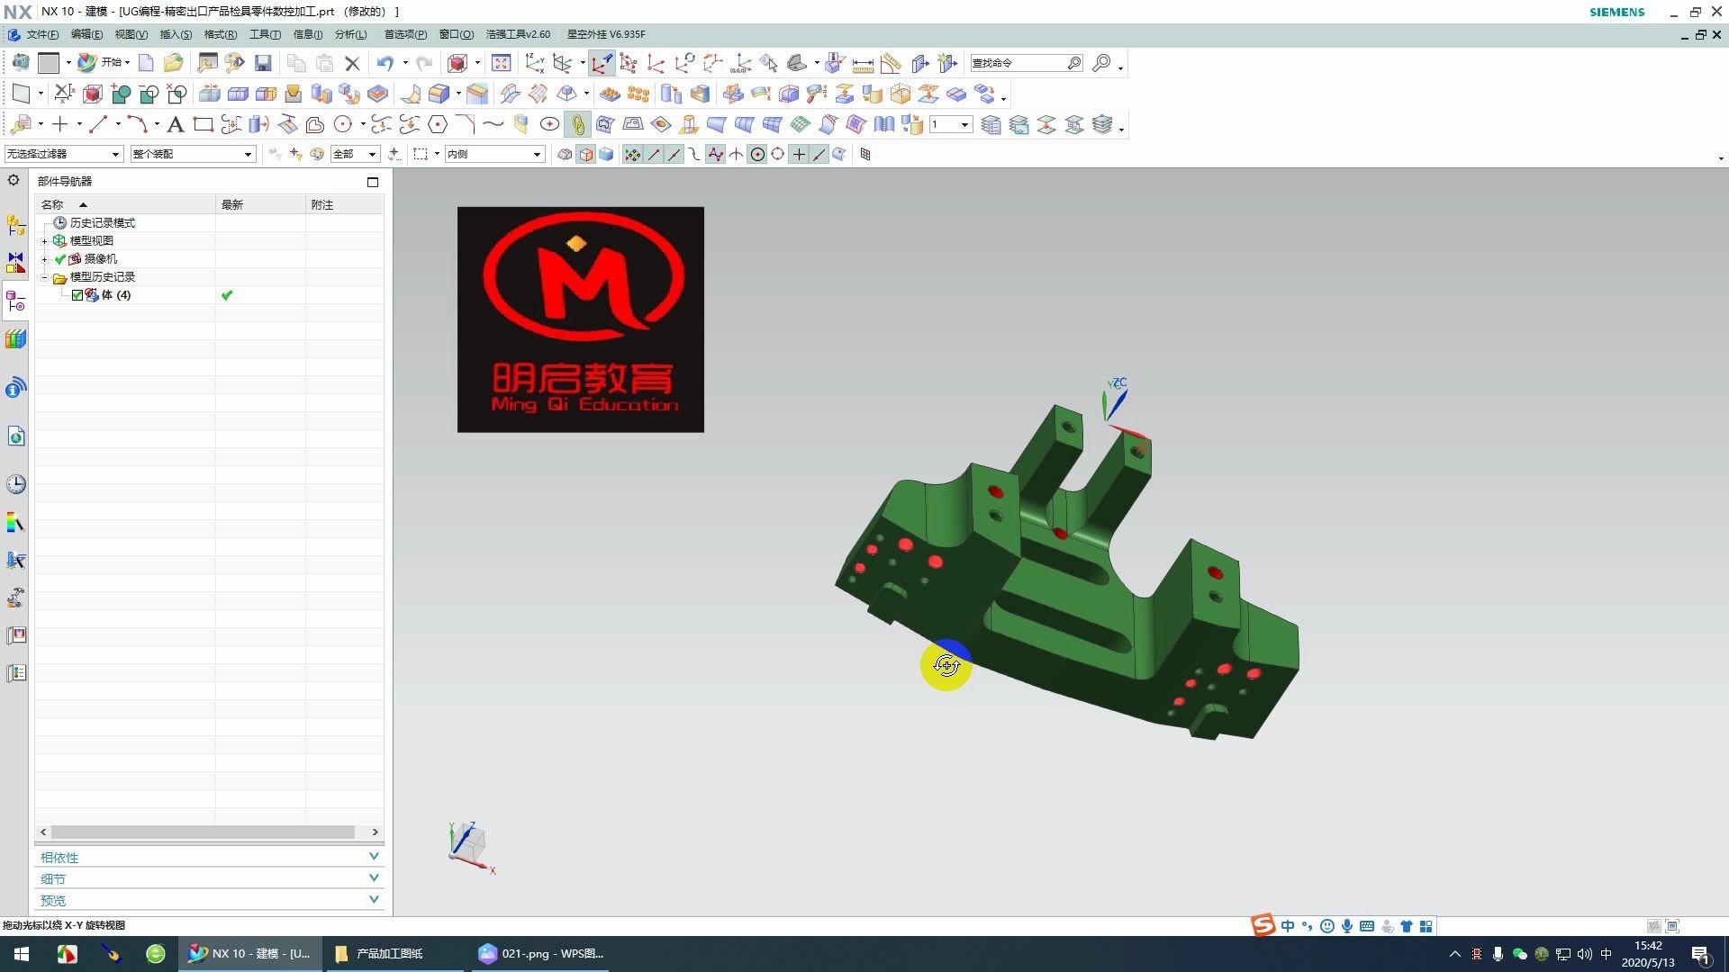Open the 文件(F) menu
Image resolution: width=1729 pixels, height=972 pixels.
(x=41, y=34)
